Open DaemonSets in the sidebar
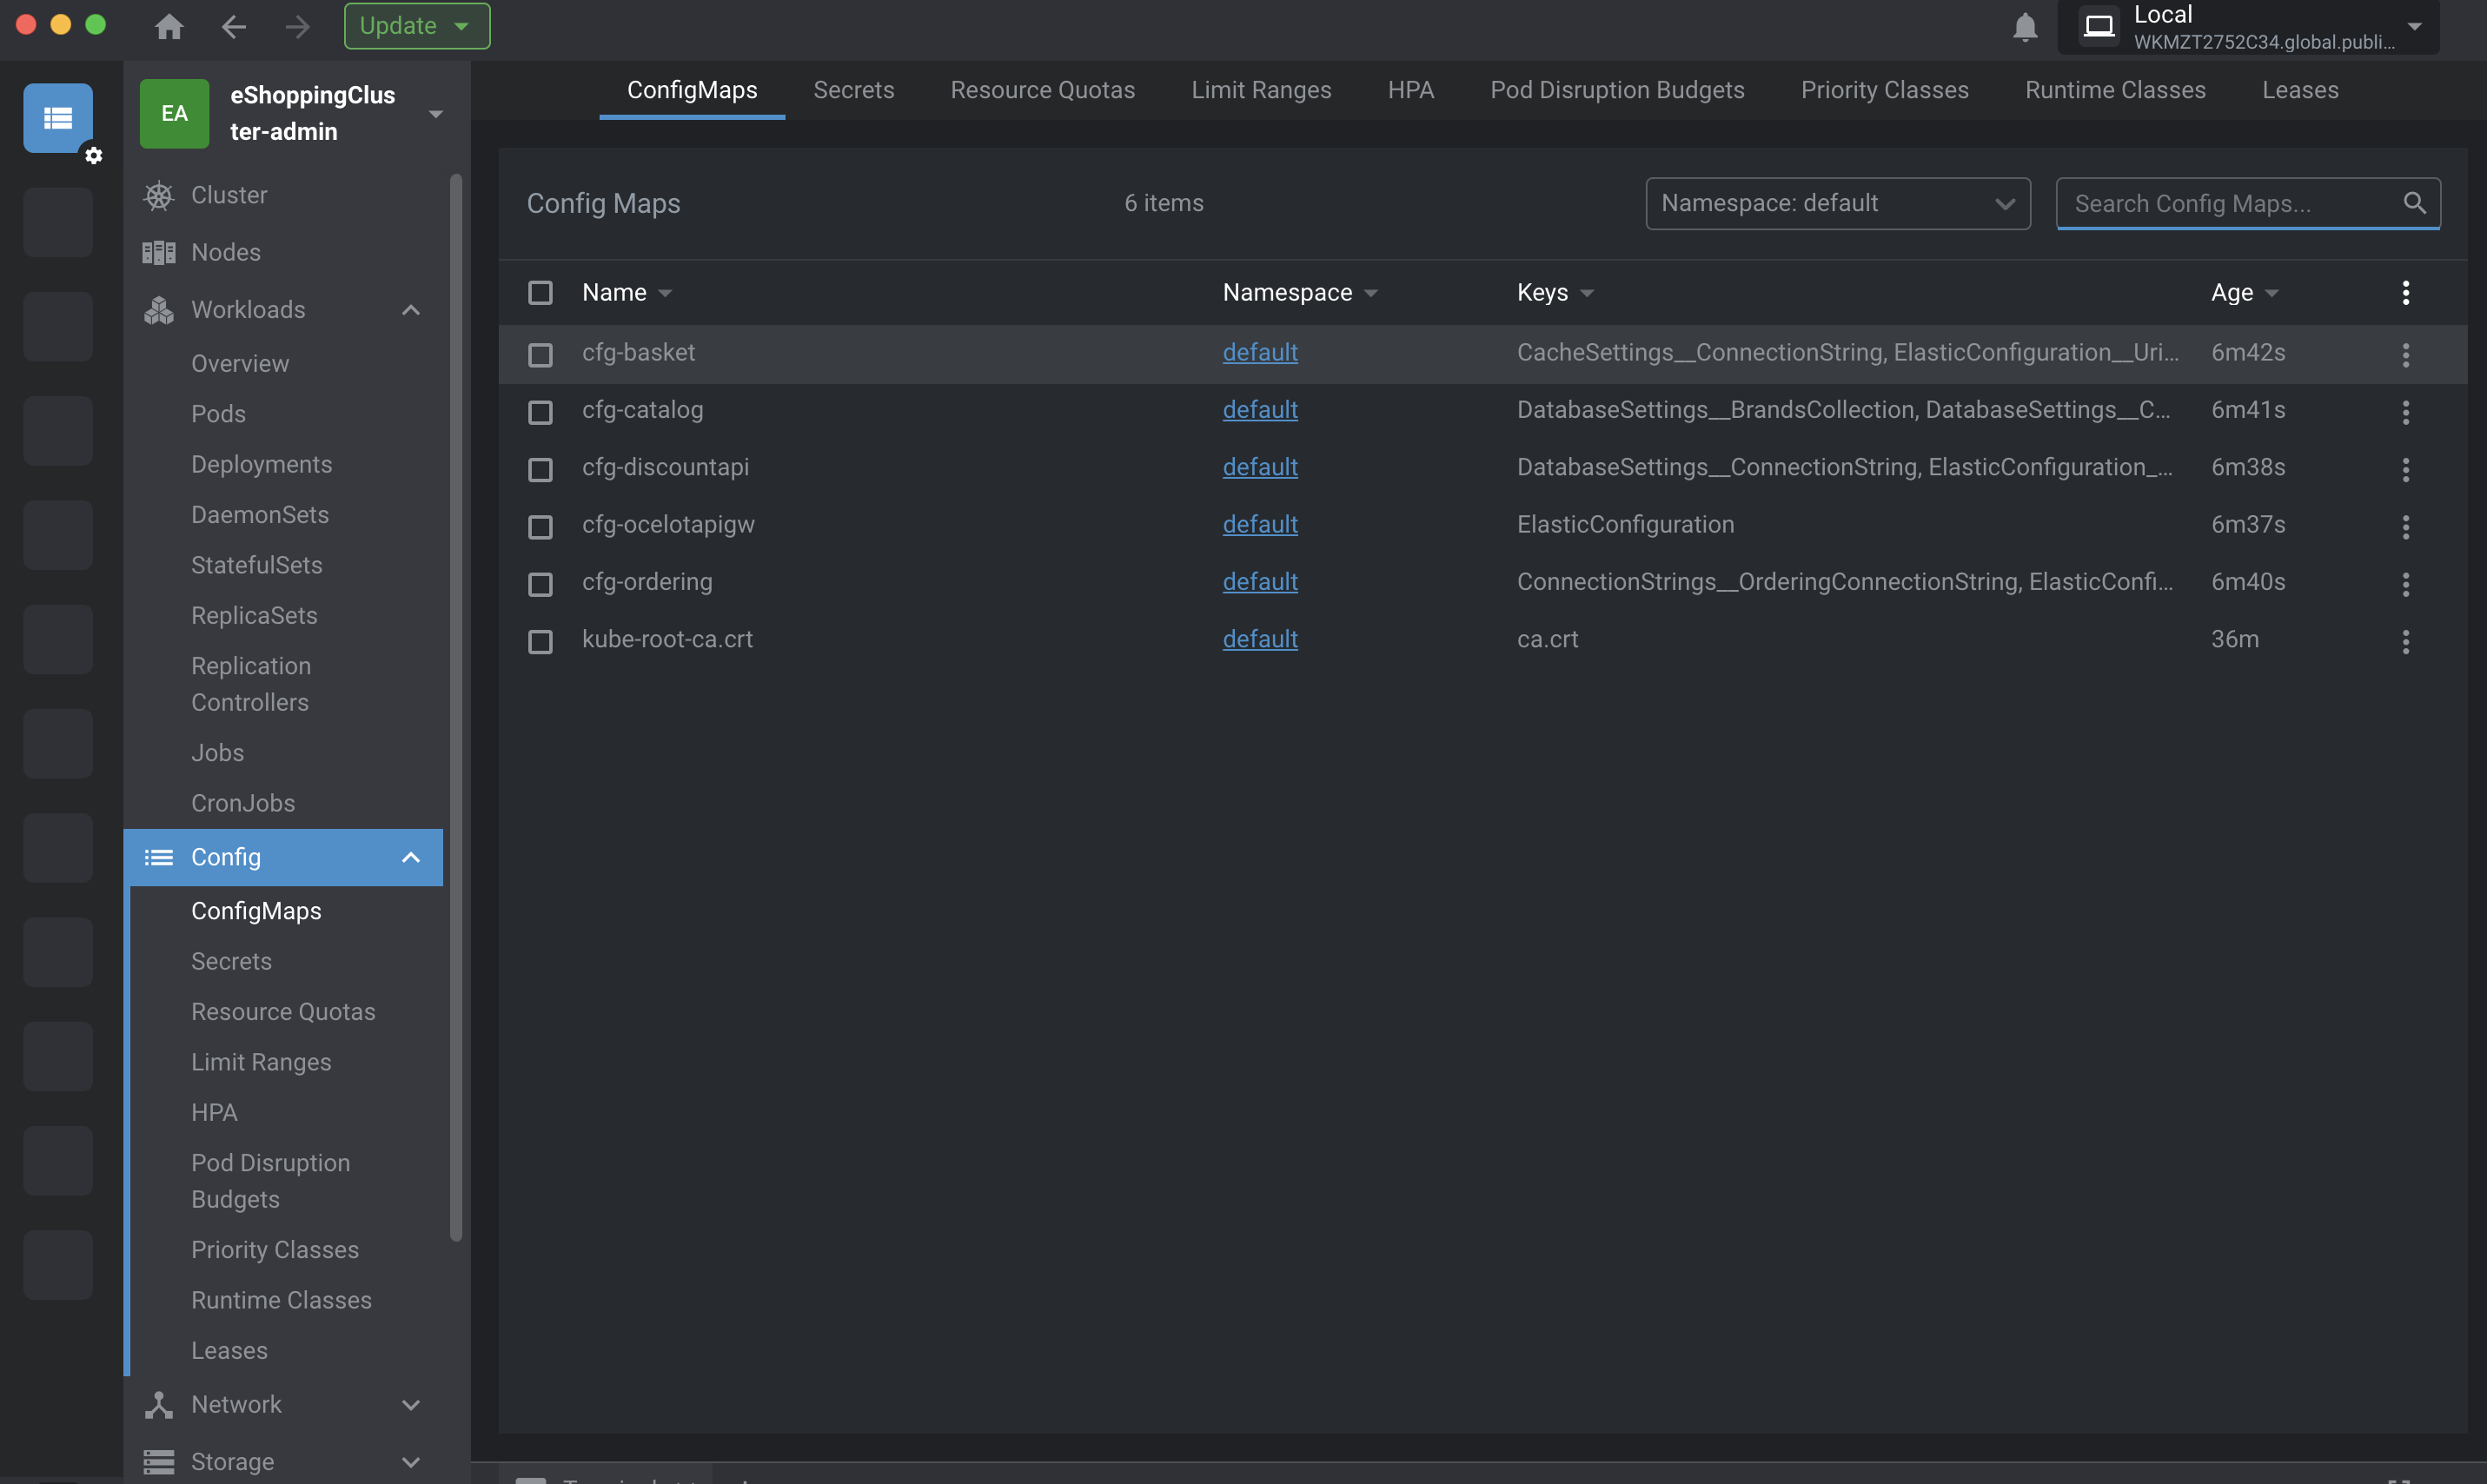 [260, 514]
